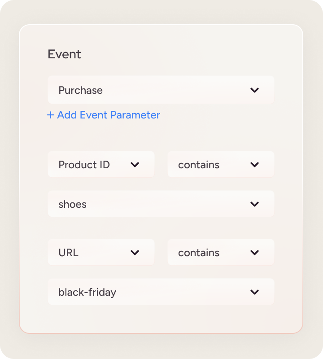Click the chevron beside URL
323x359 pixels.
pos(135,253)
